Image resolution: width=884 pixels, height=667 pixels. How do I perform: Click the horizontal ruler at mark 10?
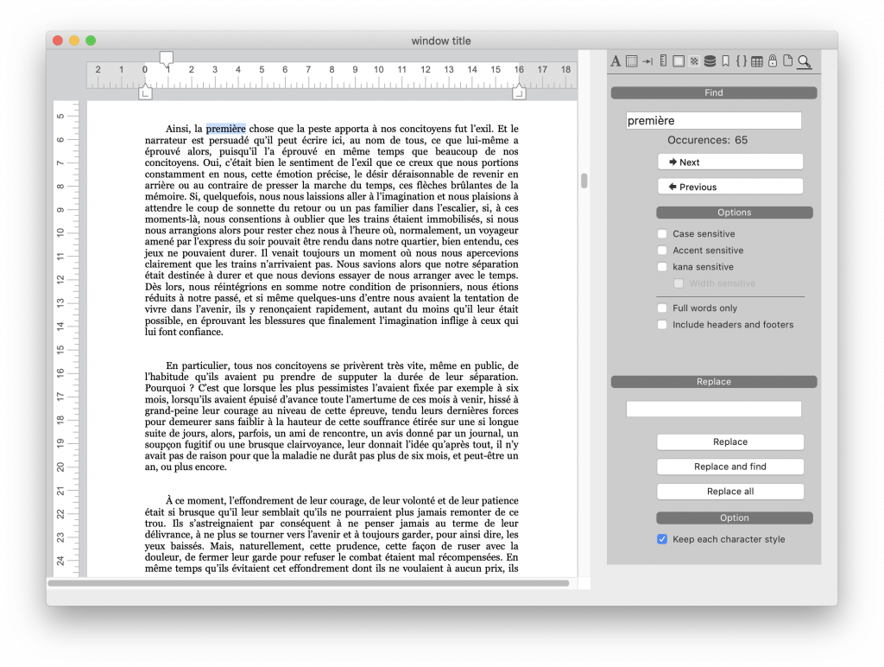pyautogui.click(x=378, y=69)
